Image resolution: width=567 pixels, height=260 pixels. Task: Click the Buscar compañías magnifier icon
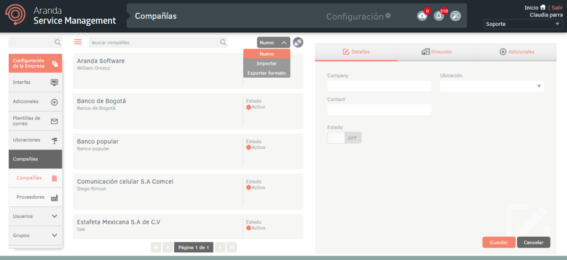[223, 42]
